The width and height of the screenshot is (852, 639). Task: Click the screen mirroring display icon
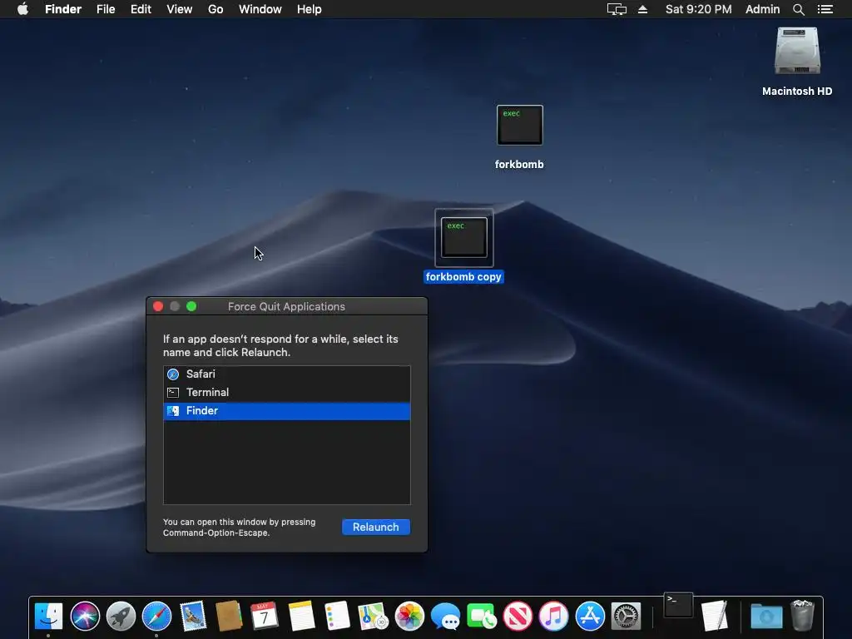tap(617, 9)
